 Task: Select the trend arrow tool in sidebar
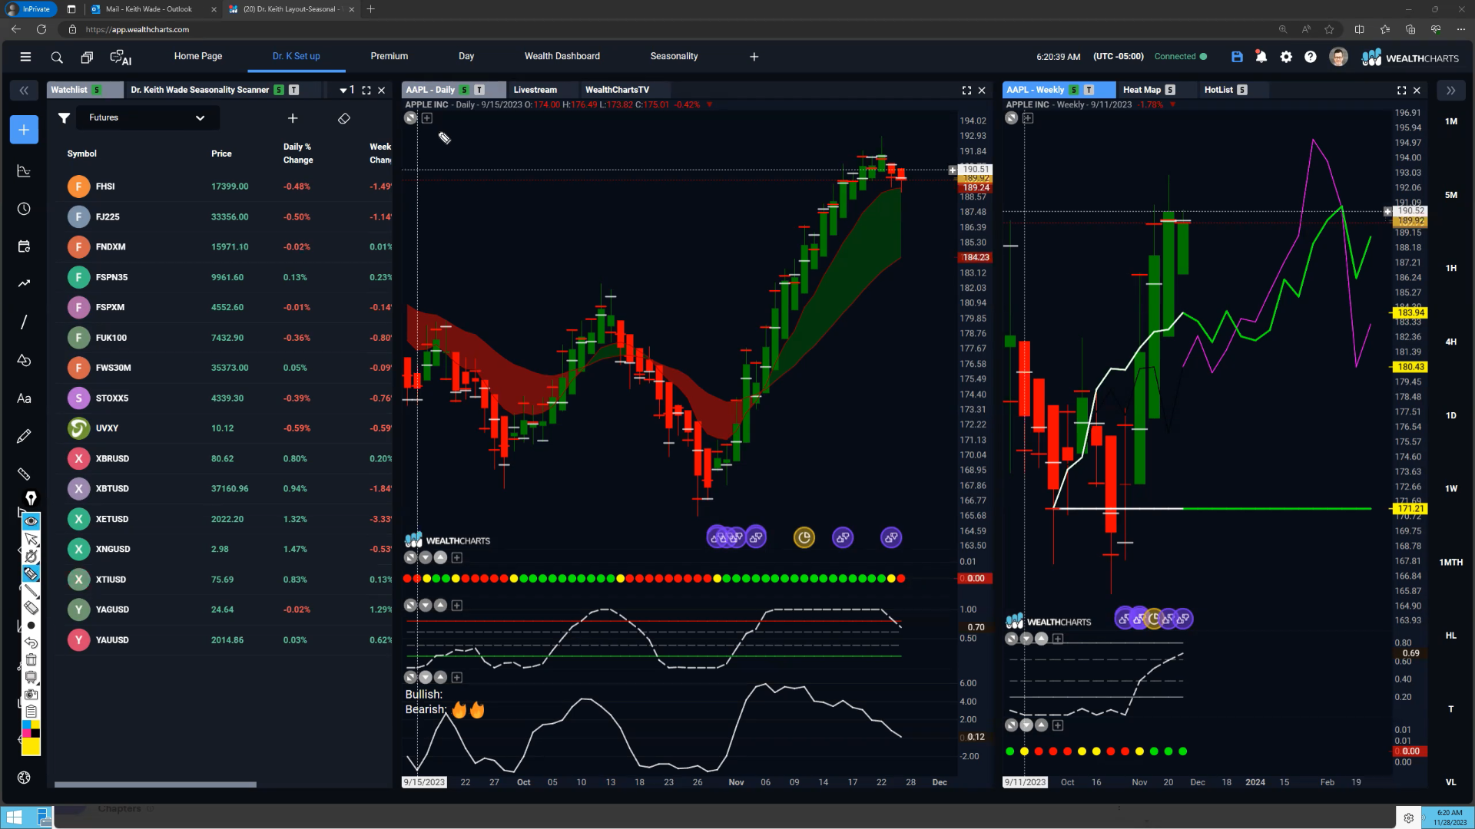click(24, 284)
